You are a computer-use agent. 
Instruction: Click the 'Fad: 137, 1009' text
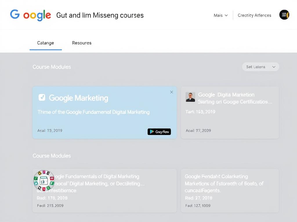point(198,206)
